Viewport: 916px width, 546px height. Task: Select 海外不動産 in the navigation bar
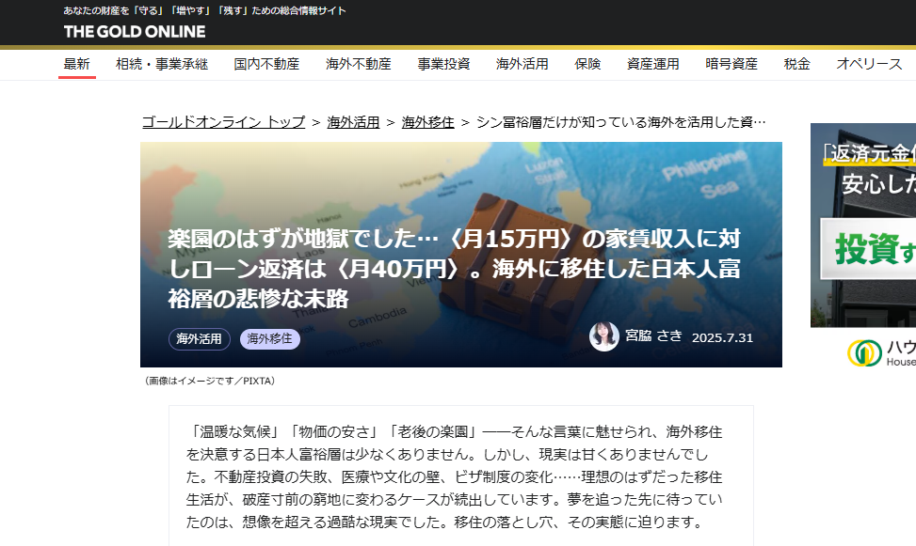[359, 64]
